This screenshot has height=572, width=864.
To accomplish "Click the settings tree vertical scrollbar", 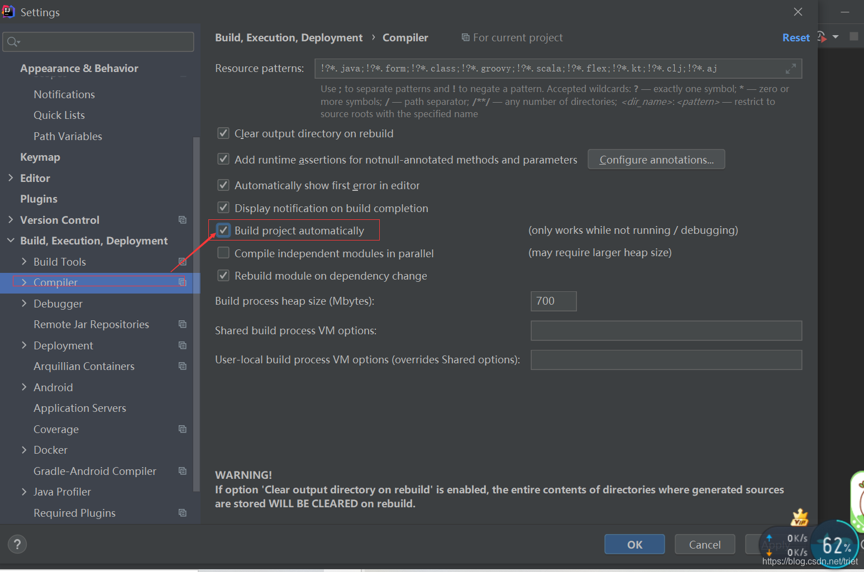I will tap(196, 314).
